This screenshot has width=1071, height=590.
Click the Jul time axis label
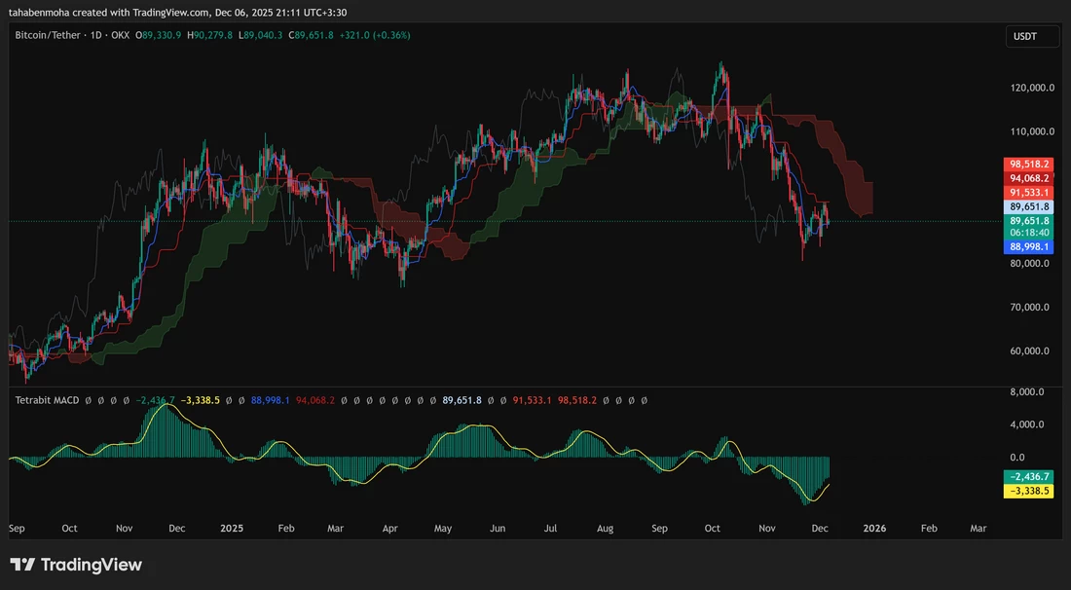[550, 529]
